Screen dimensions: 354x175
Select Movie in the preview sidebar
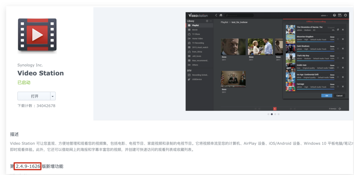tap(199, 30)
